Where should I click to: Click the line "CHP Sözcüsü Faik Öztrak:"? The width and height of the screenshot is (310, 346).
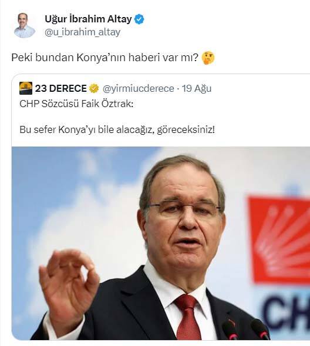(76, 104)
